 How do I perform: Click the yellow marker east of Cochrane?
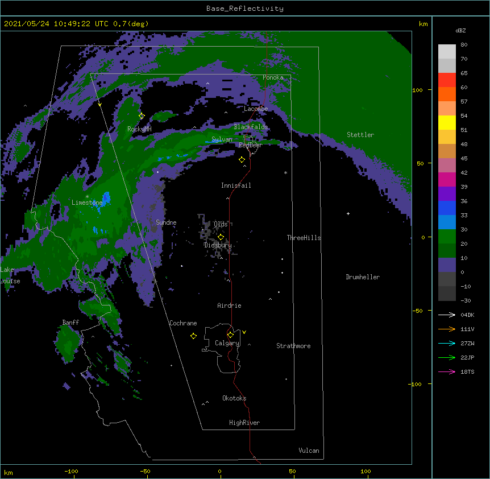coord(193,336)
